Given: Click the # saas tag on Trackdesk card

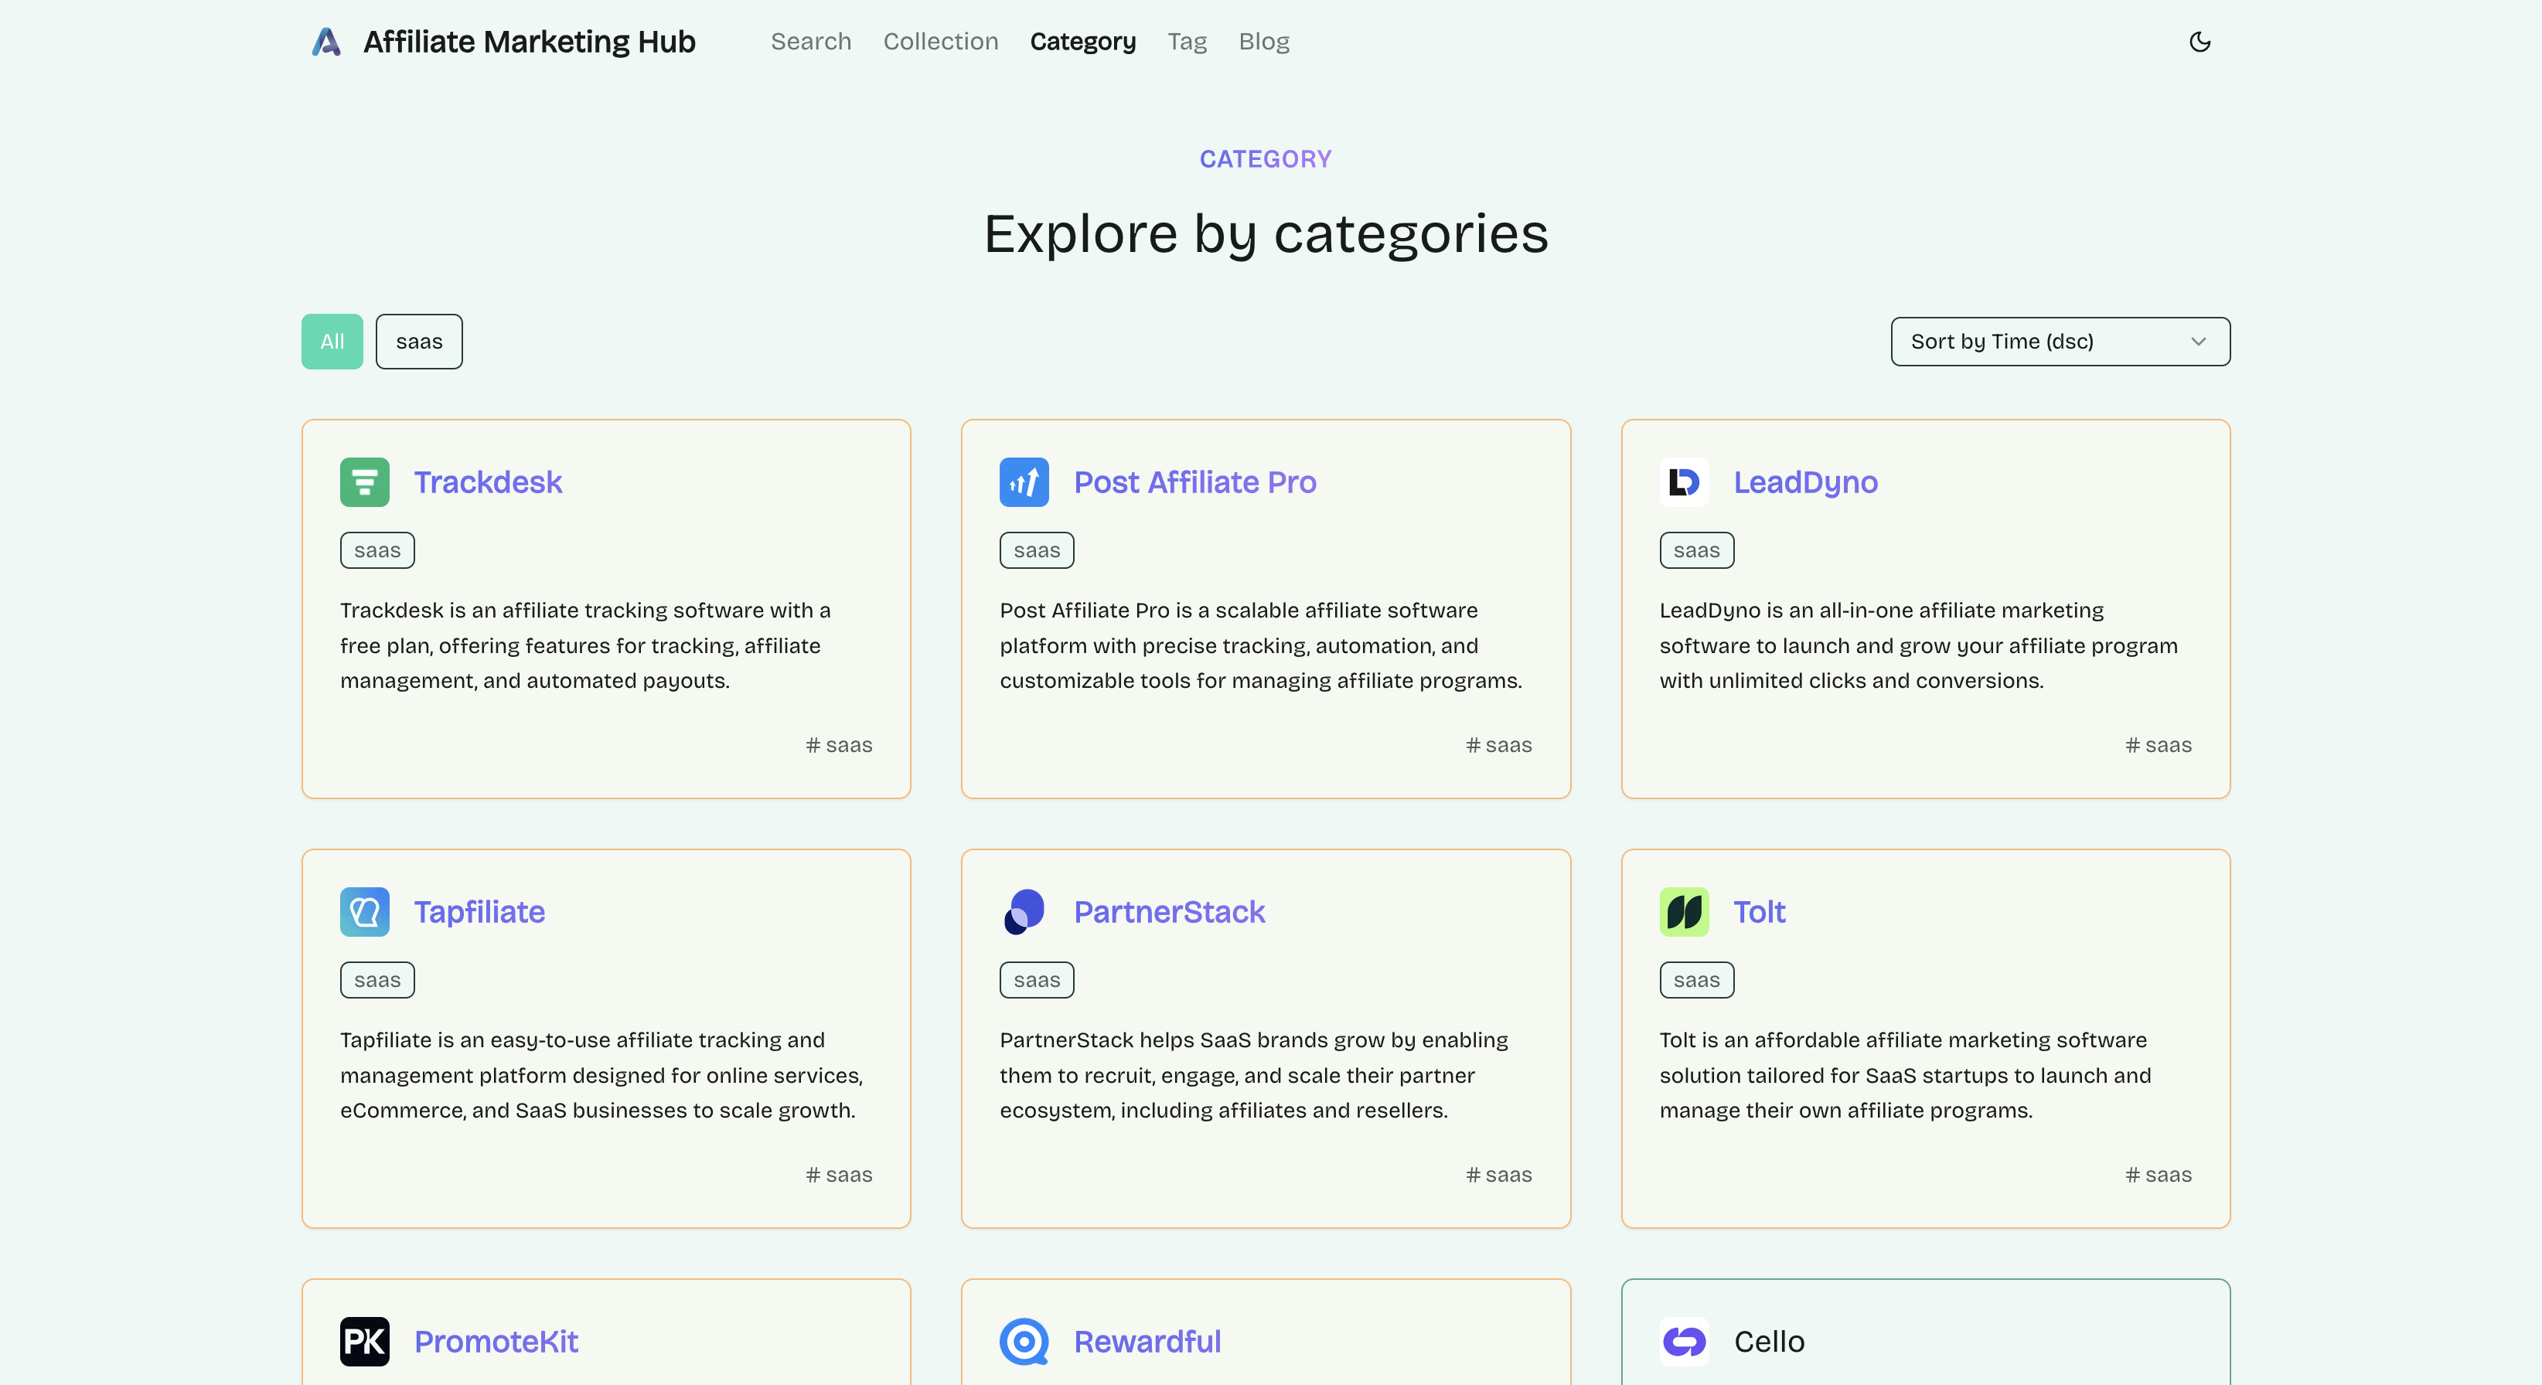Looking at the screenshot, I should click(839, 745).
